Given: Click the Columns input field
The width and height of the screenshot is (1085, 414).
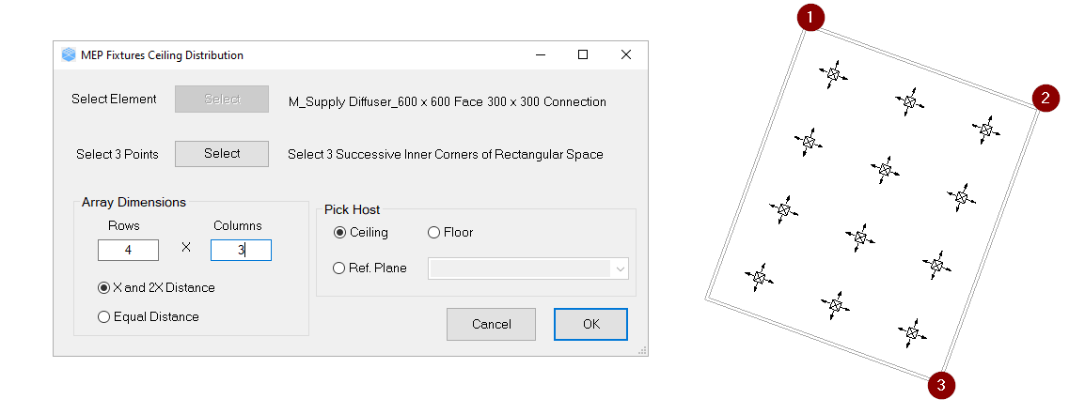Looking at the screenshot, I should (x=240, y=251).
